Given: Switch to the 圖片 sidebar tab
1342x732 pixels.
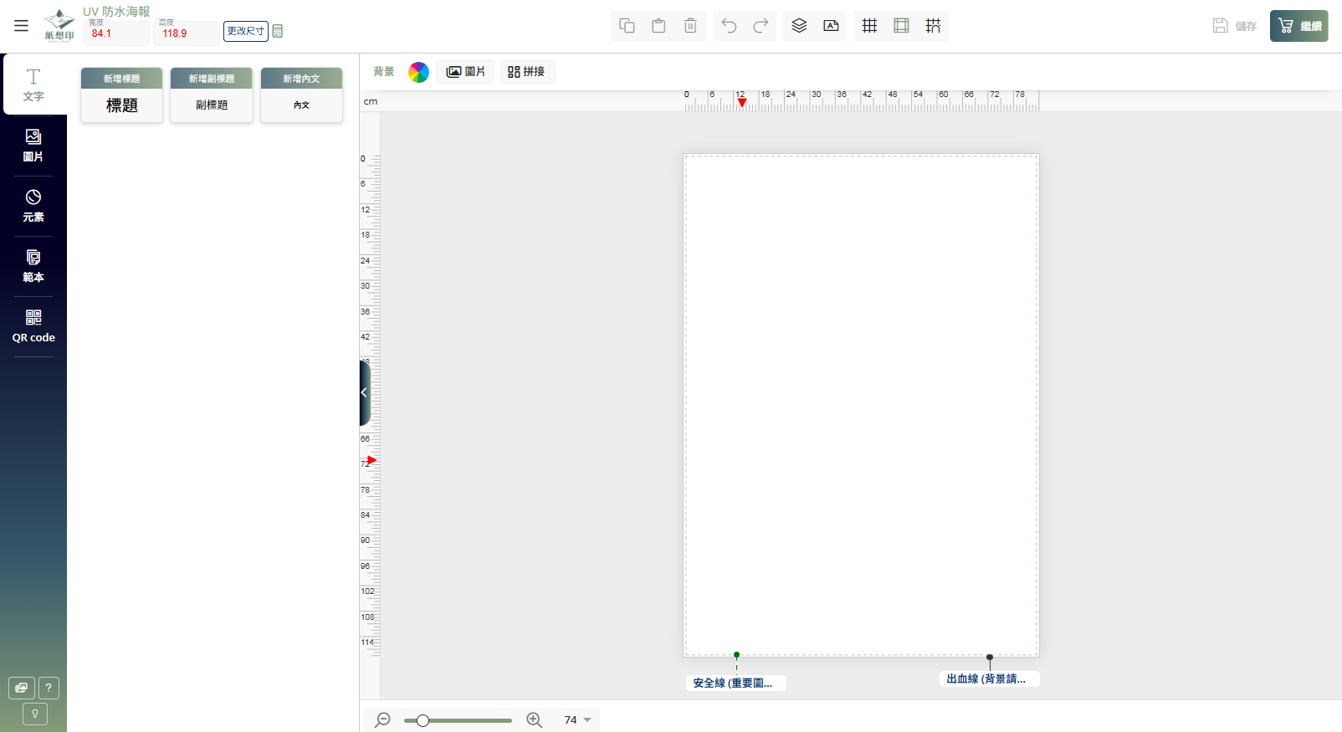Looking at the screenshot, I should coord(33,146).
